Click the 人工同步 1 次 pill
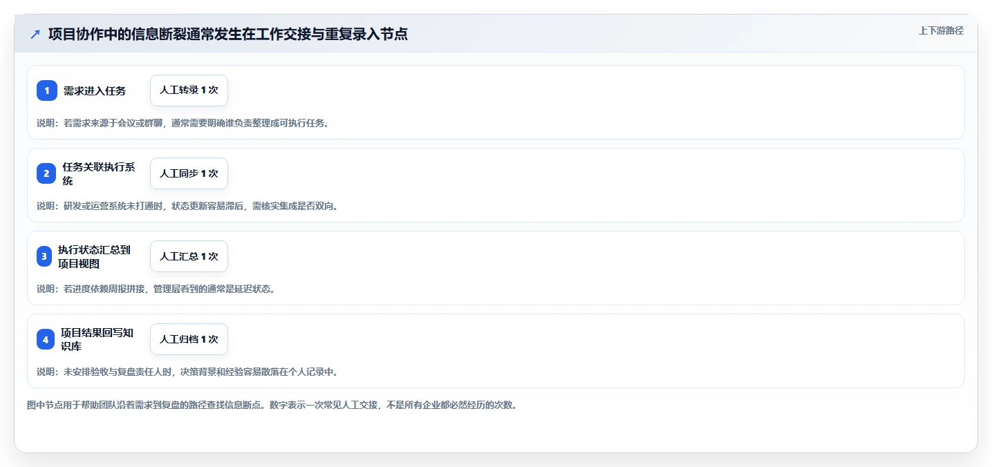The width and height of the screenshot is (992, 467). (x=189, y=173)
